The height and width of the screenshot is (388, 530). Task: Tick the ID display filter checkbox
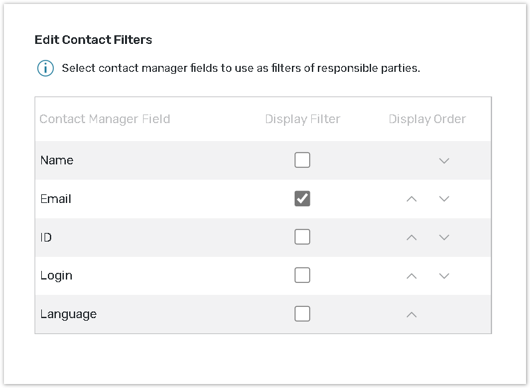point(303,237)
